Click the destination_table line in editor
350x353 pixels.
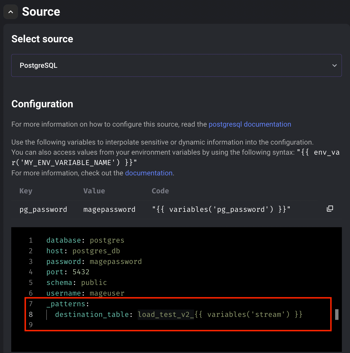click(x=179, y=315)
